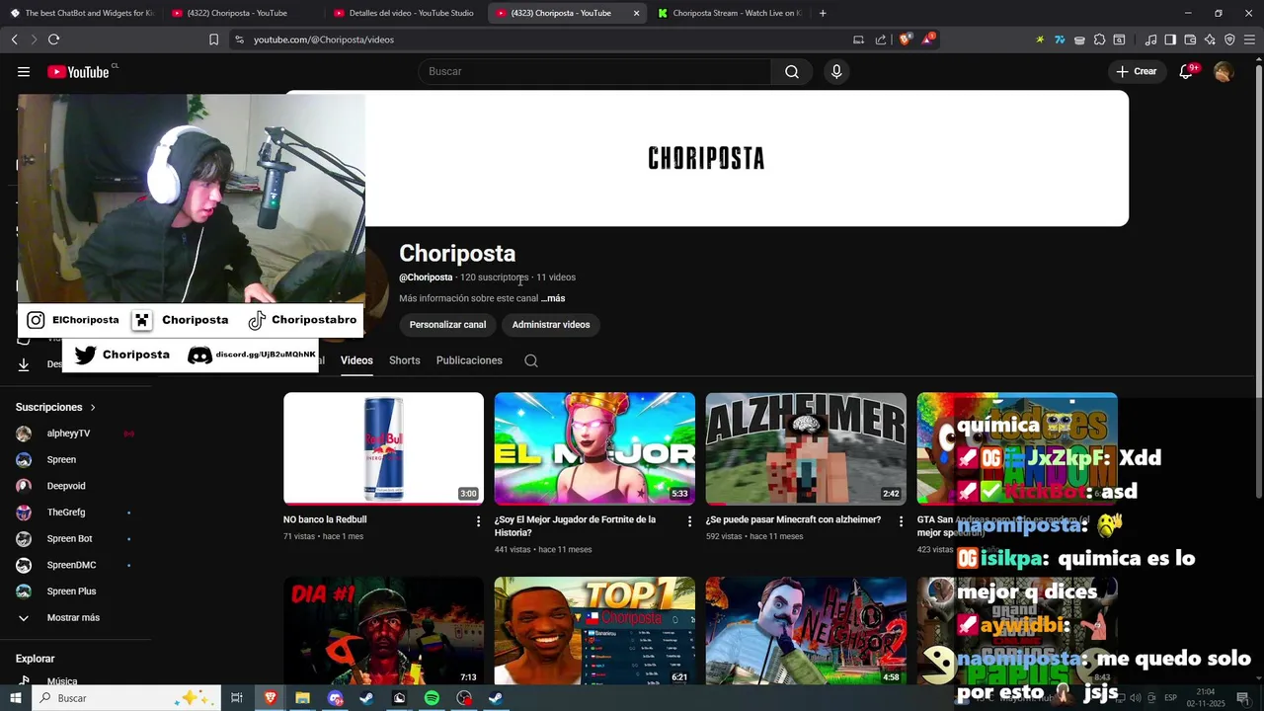Click the search magnifier button

(x=792, y=71)
